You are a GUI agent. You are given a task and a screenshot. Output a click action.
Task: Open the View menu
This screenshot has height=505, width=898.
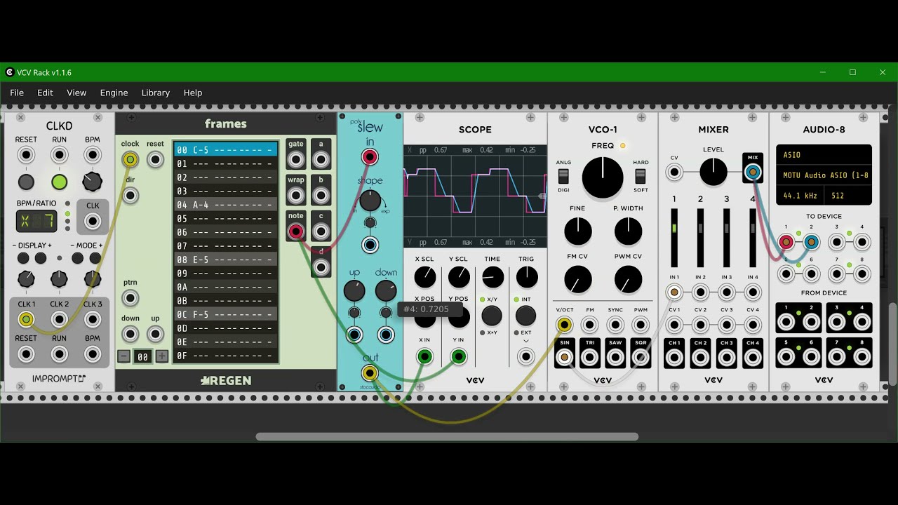pyautogui.click(x=76, y=93)
